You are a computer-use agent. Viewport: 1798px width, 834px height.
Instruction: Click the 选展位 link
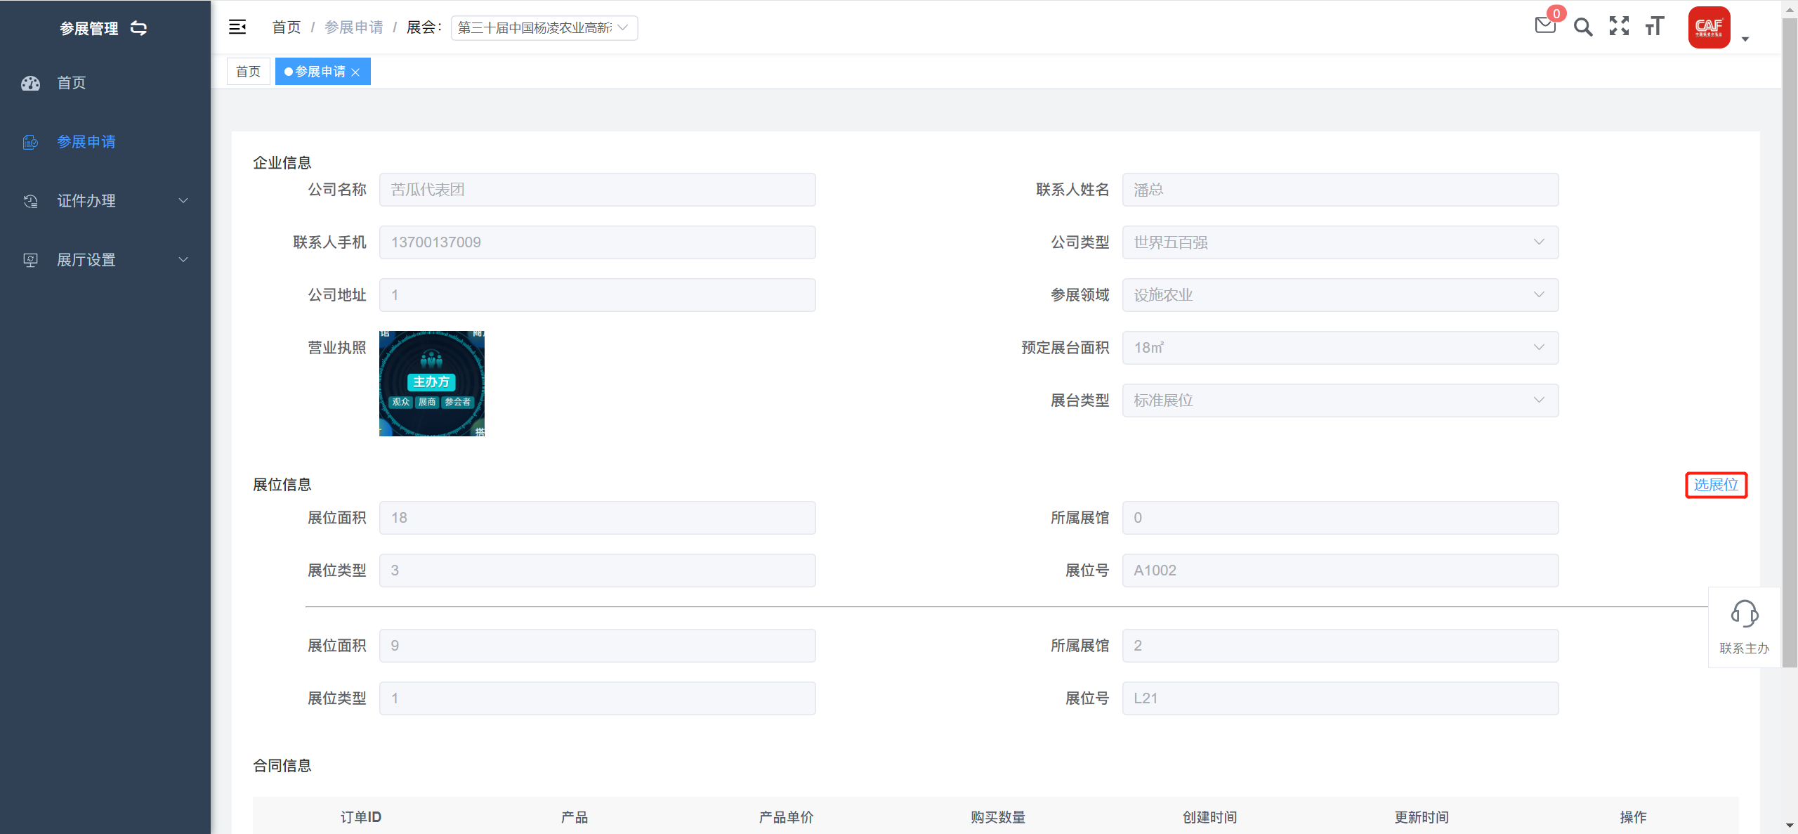[1715, 485]
